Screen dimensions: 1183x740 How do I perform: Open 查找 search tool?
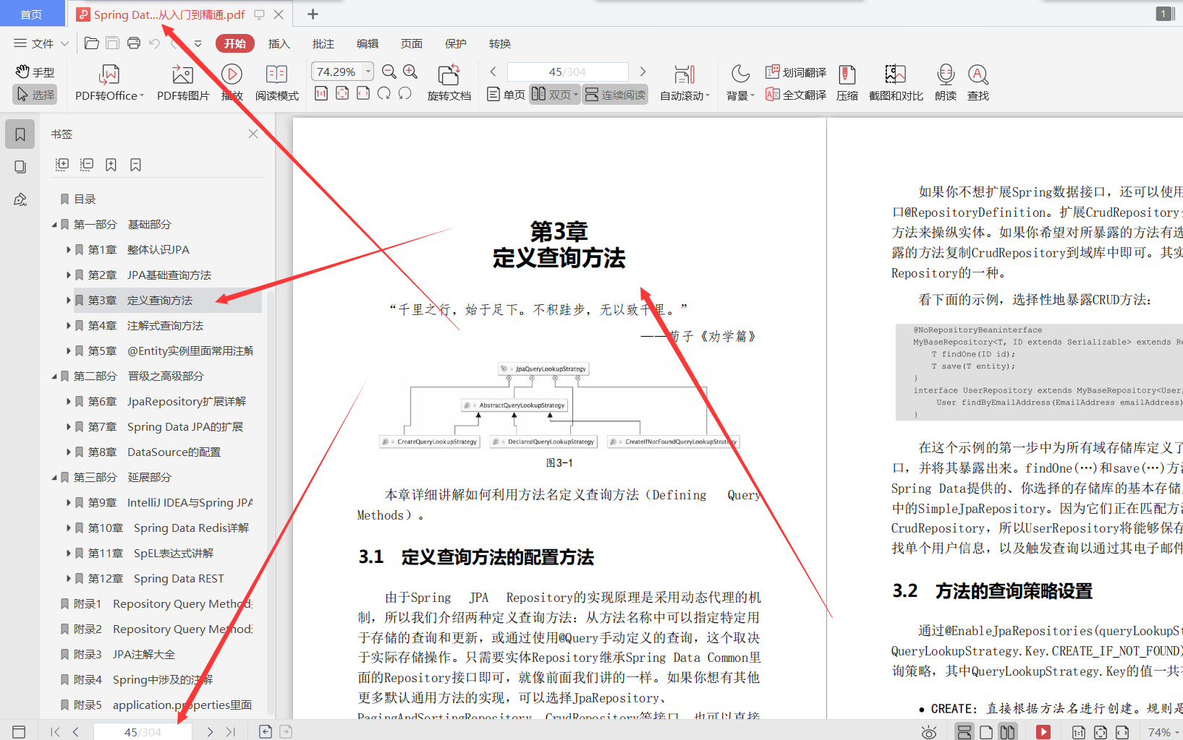coord(978,83)
